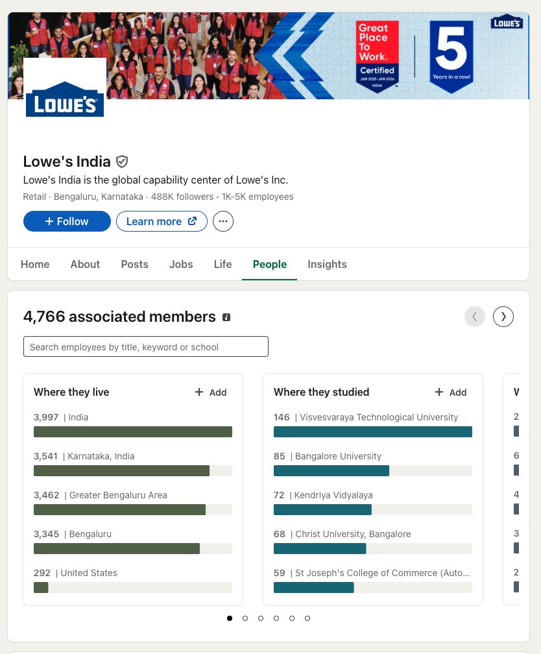
Task: Jump to the sixth carousel page dot
Action: tap(307, 618)
